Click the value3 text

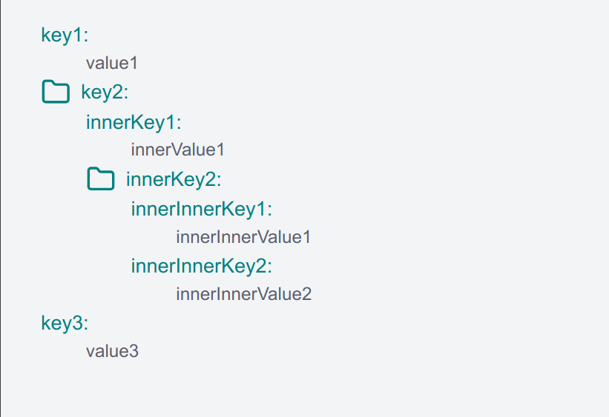112,351
